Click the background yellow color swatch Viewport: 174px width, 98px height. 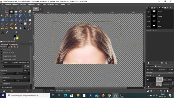click(x=17, y=38)
